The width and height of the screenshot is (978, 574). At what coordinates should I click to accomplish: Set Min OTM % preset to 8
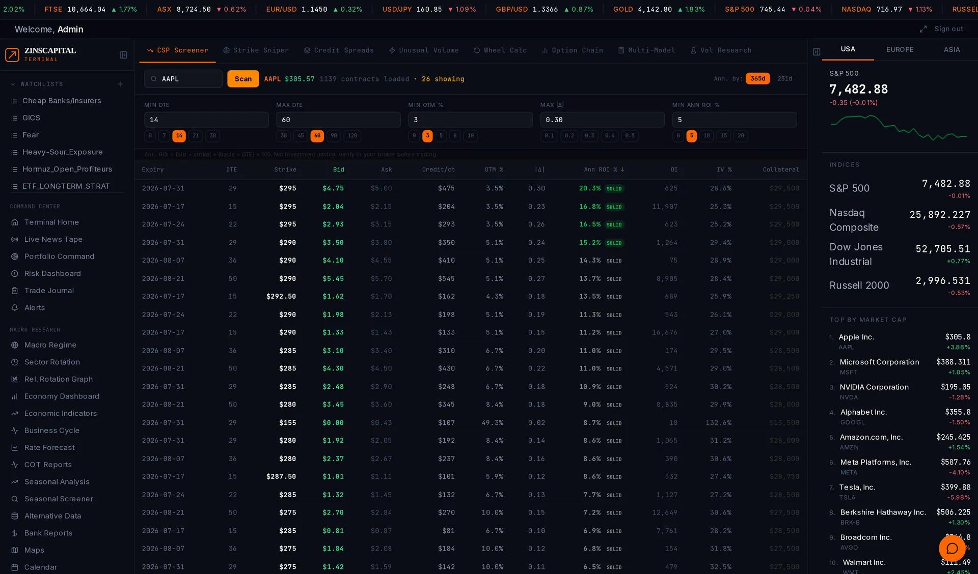coord(455,136)
